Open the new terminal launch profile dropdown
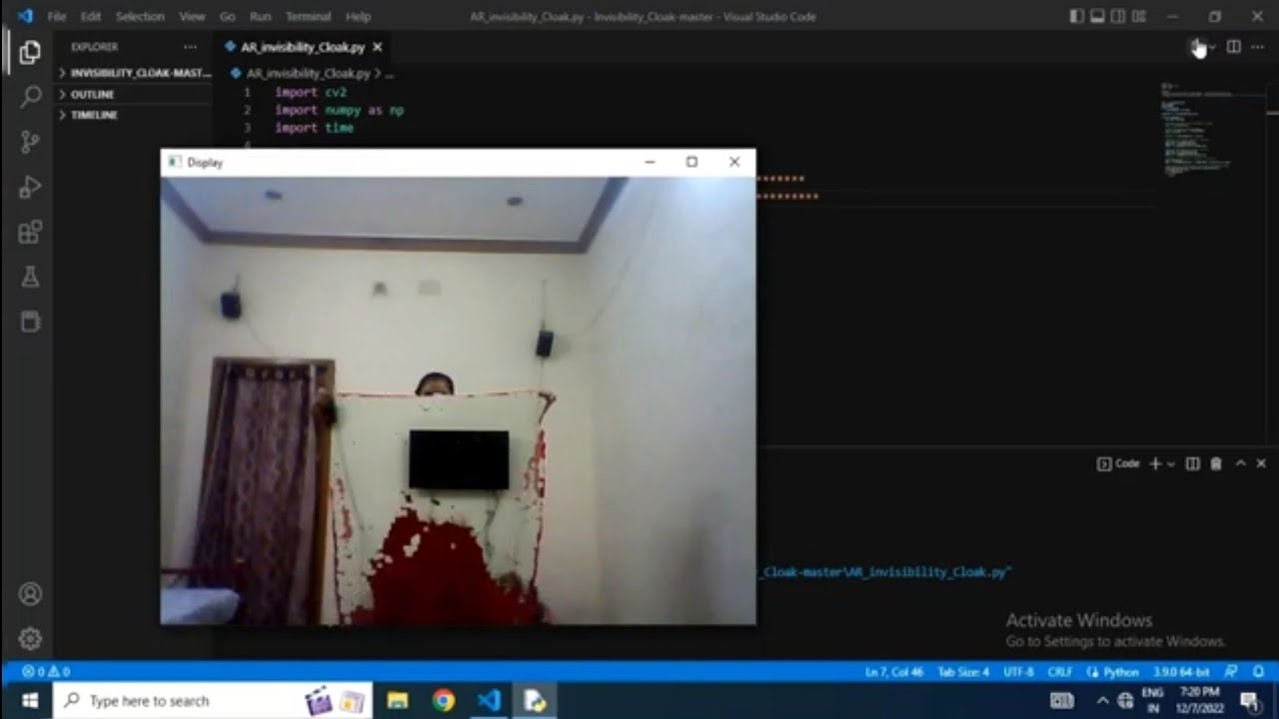Viewport: 1279px width, 719px height. tap(1171, 463)
